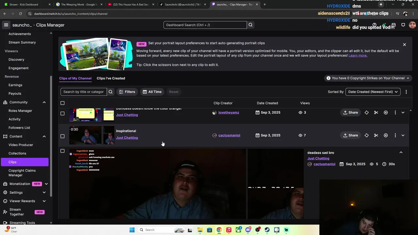Toggle the select-all clips checkbox in header
418x235 pixels.
pyautogui.click(x=62, y=103)
